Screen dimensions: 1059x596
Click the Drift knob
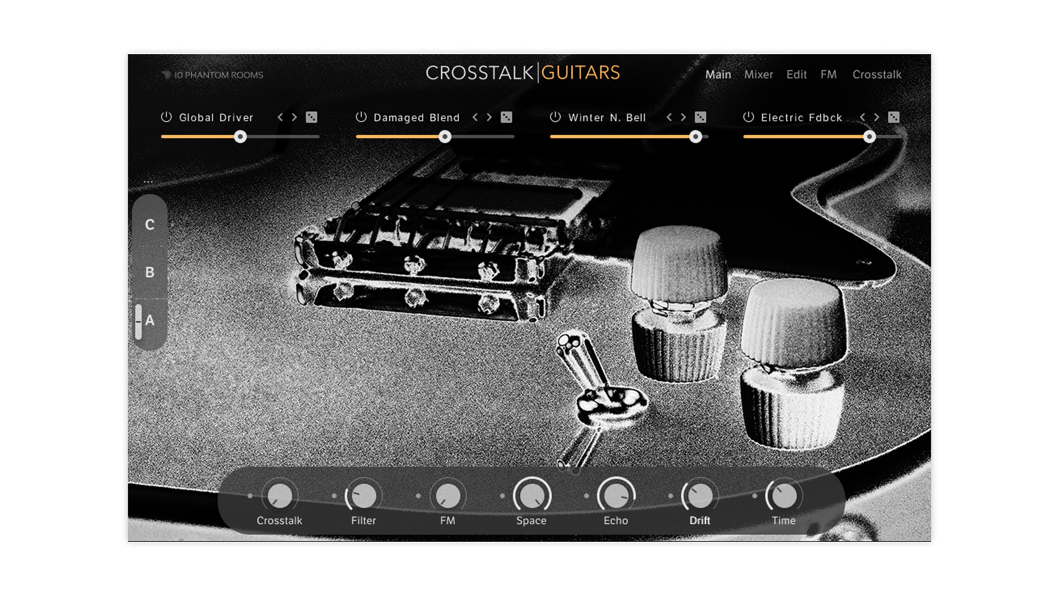tap(700, 496)
